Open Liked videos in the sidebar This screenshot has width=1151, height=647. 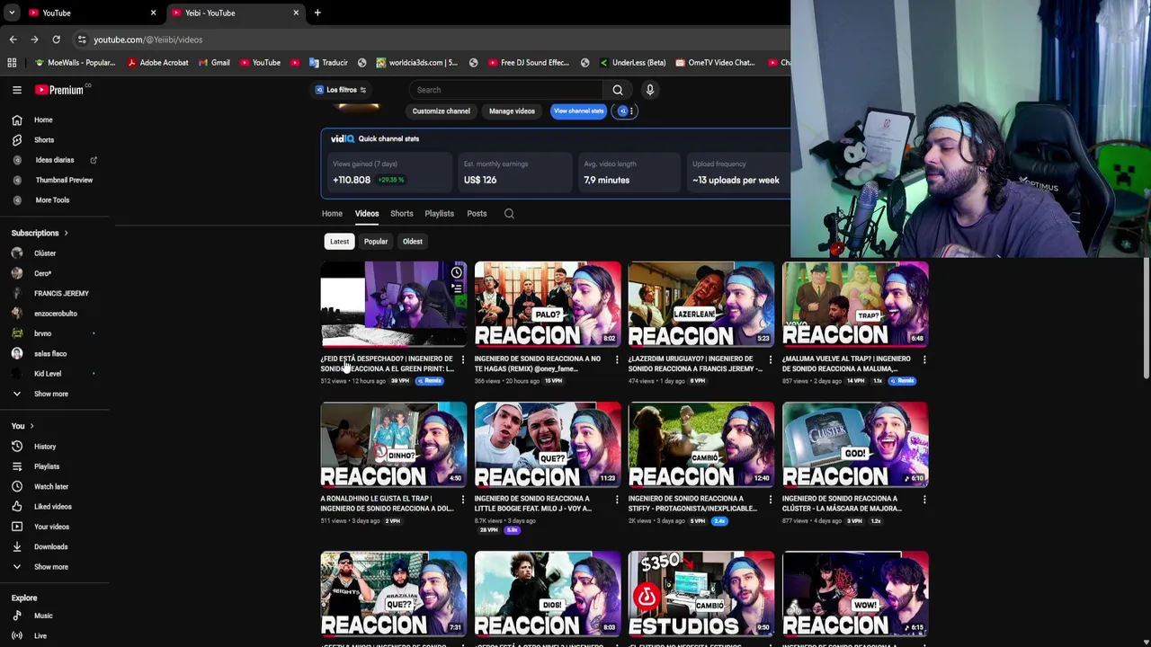pos(54,507)
